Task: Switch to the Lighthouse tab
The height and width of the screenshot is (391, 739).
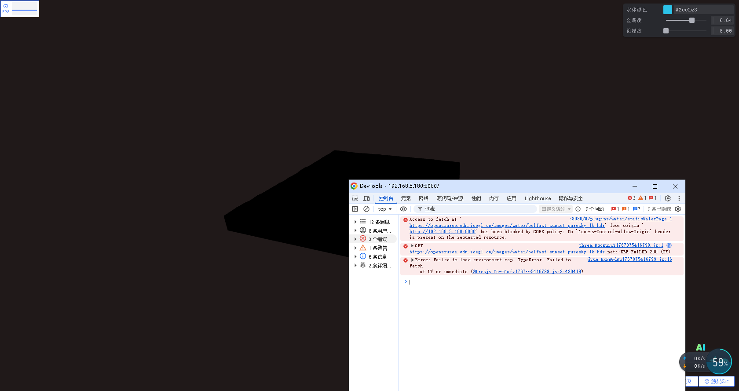Action: tap(538, 198)
